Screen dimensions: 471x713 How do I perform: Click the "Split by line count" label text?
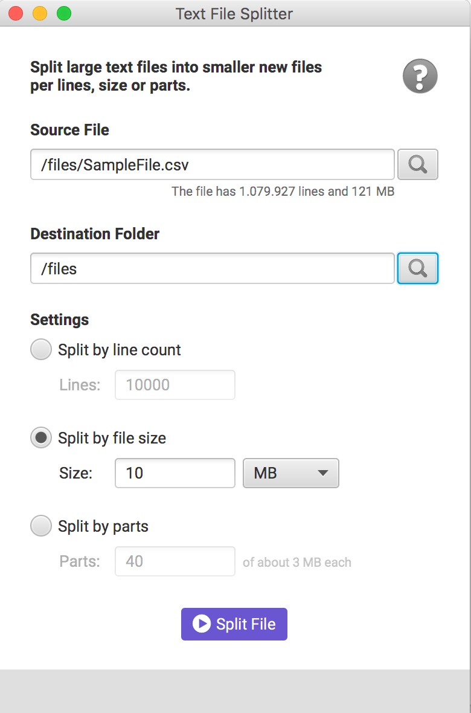coord(120,350)
